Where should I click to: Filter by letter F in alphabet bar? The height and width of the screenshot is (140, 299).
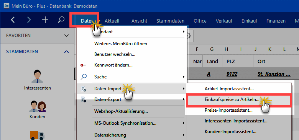[197, 49]
